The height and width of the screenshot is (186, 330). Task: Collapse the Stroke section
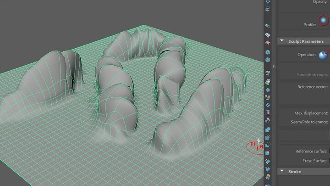click(x=281, y=171)
